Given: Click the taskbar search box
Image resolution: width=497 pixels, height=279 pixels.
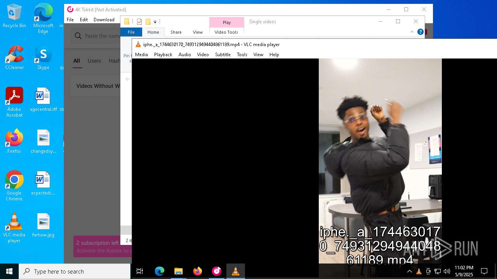Looking at the screenshot, I should 75,271.
